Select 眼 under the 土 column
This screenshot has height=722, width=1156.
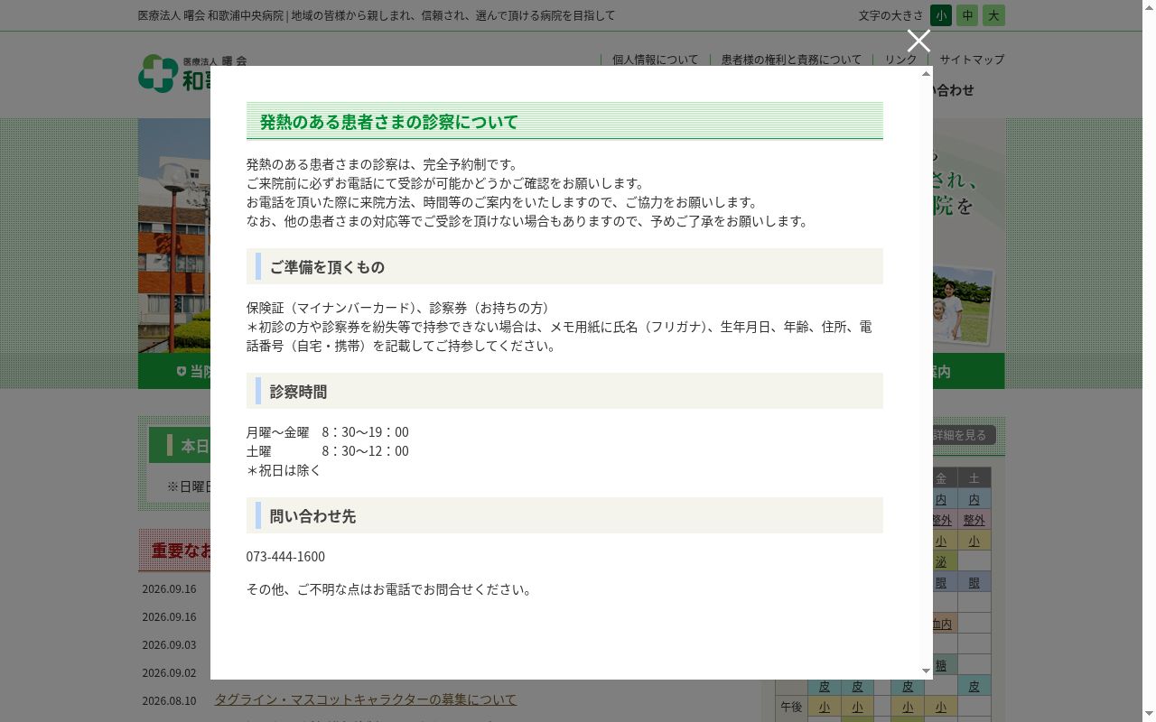point(974,582)
